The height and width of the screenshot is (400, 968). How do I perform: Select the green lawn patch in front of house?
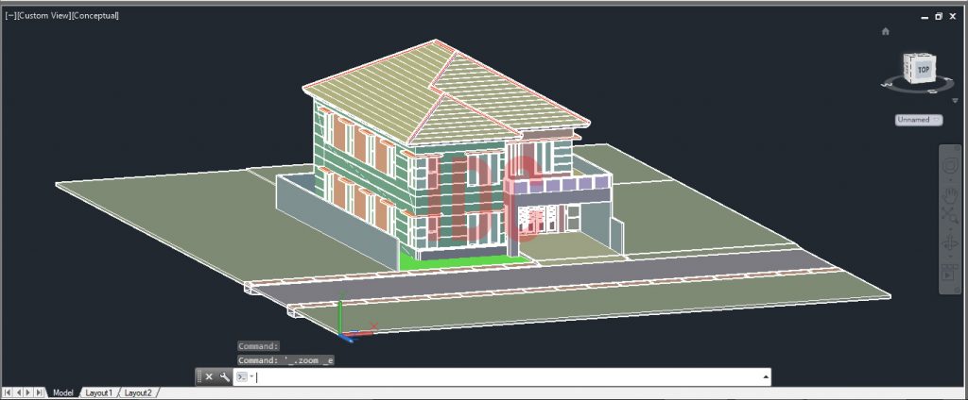[x=459, y=261]
